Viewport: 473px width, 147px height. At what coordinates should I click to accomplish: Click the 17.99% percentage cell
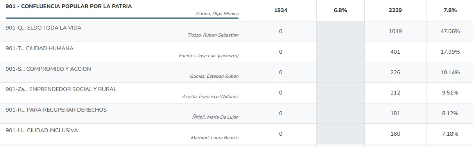pos(450,52)
